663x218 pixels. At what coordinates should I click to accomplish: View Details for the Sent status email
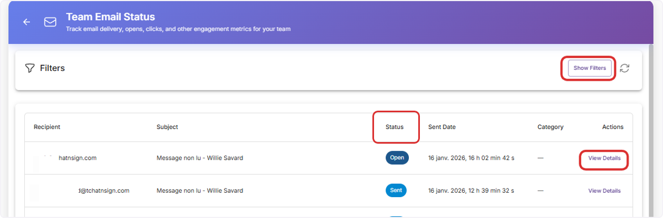point(604,191)
